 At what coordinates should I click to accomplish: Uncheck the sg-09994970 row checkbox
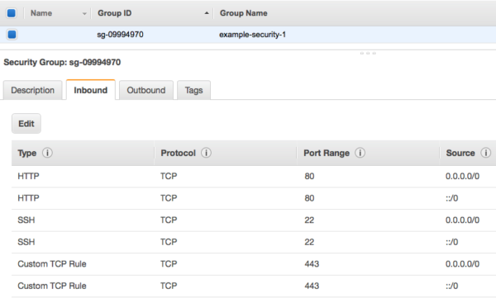pyautogui.click(x=12, y=34)
